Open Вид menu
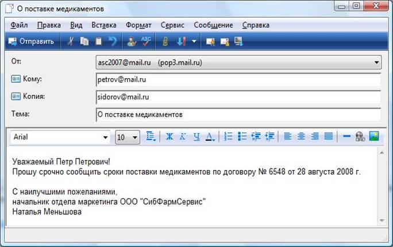Screen dimensions: 393x247 point(76,25)
